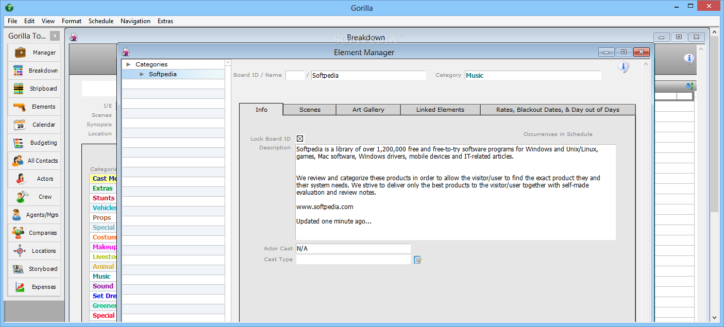Minimize the Element Manager window
724x327 pixels.
(607, 52)
